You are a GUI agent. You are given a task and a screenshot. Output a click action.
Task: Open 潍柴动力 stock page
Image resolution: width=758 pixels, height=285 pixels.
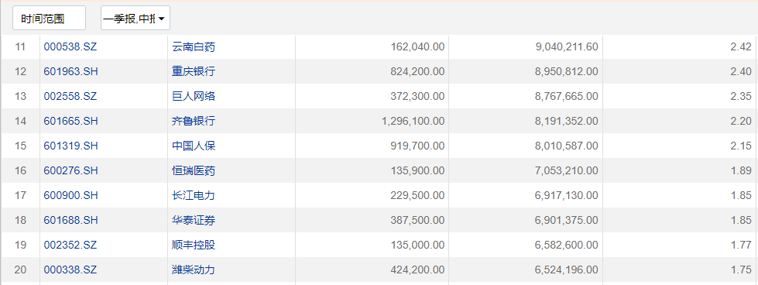[x=194, y=270]
